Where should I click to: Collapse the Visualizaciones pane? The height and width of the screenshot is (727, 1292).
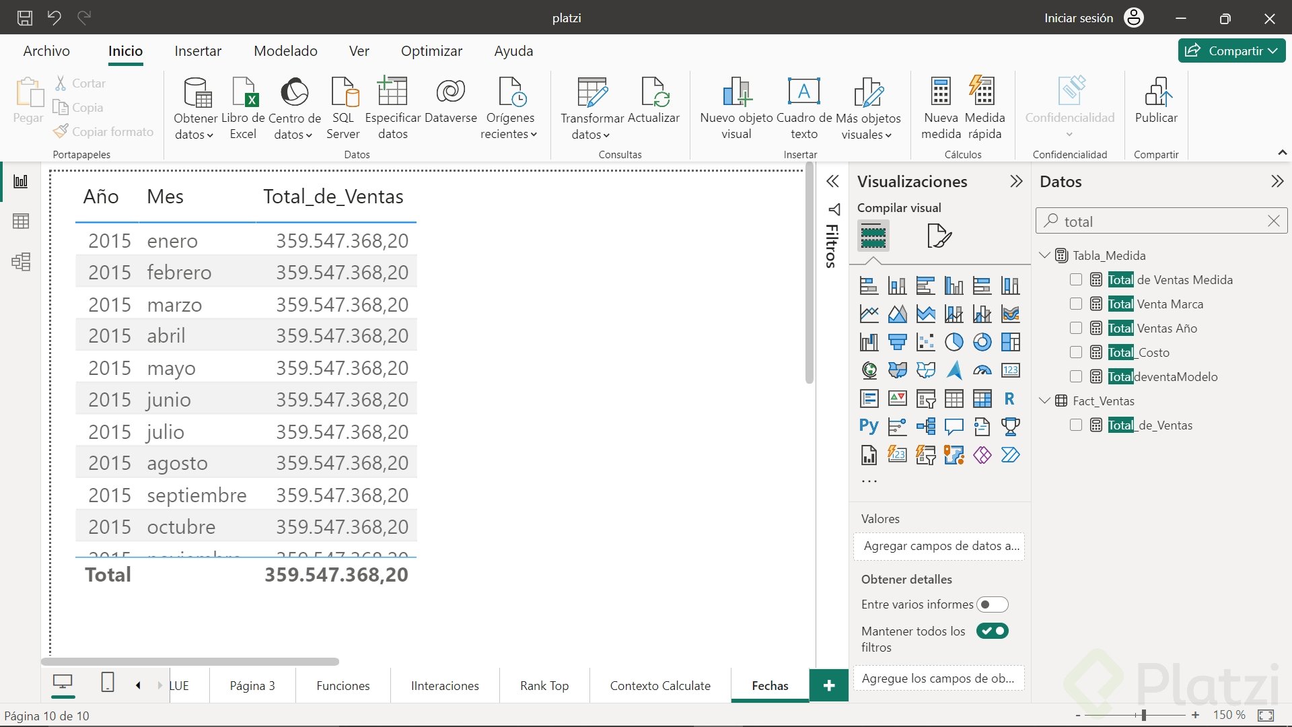point(1016,181)
